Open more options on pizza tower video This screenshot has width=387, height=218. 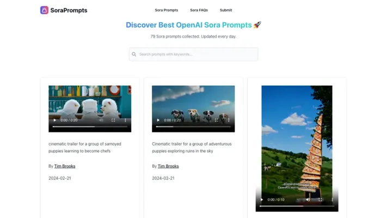tap(332, 199)
